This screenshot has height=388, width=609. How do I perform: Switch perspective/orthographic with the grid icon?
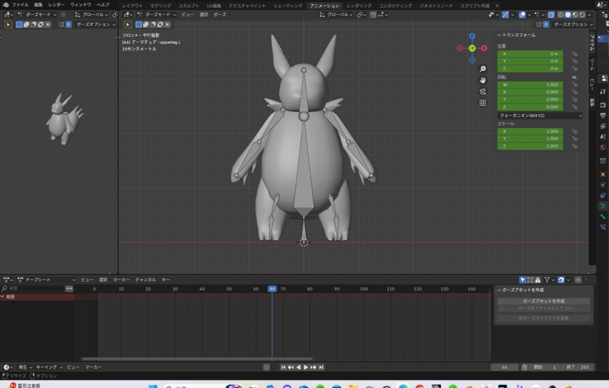[483, 103]
